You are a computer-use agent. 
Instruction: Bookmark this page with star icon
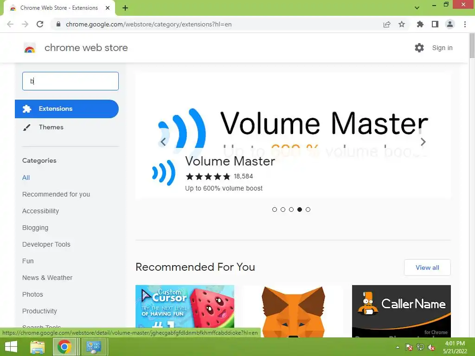point(402,24)
